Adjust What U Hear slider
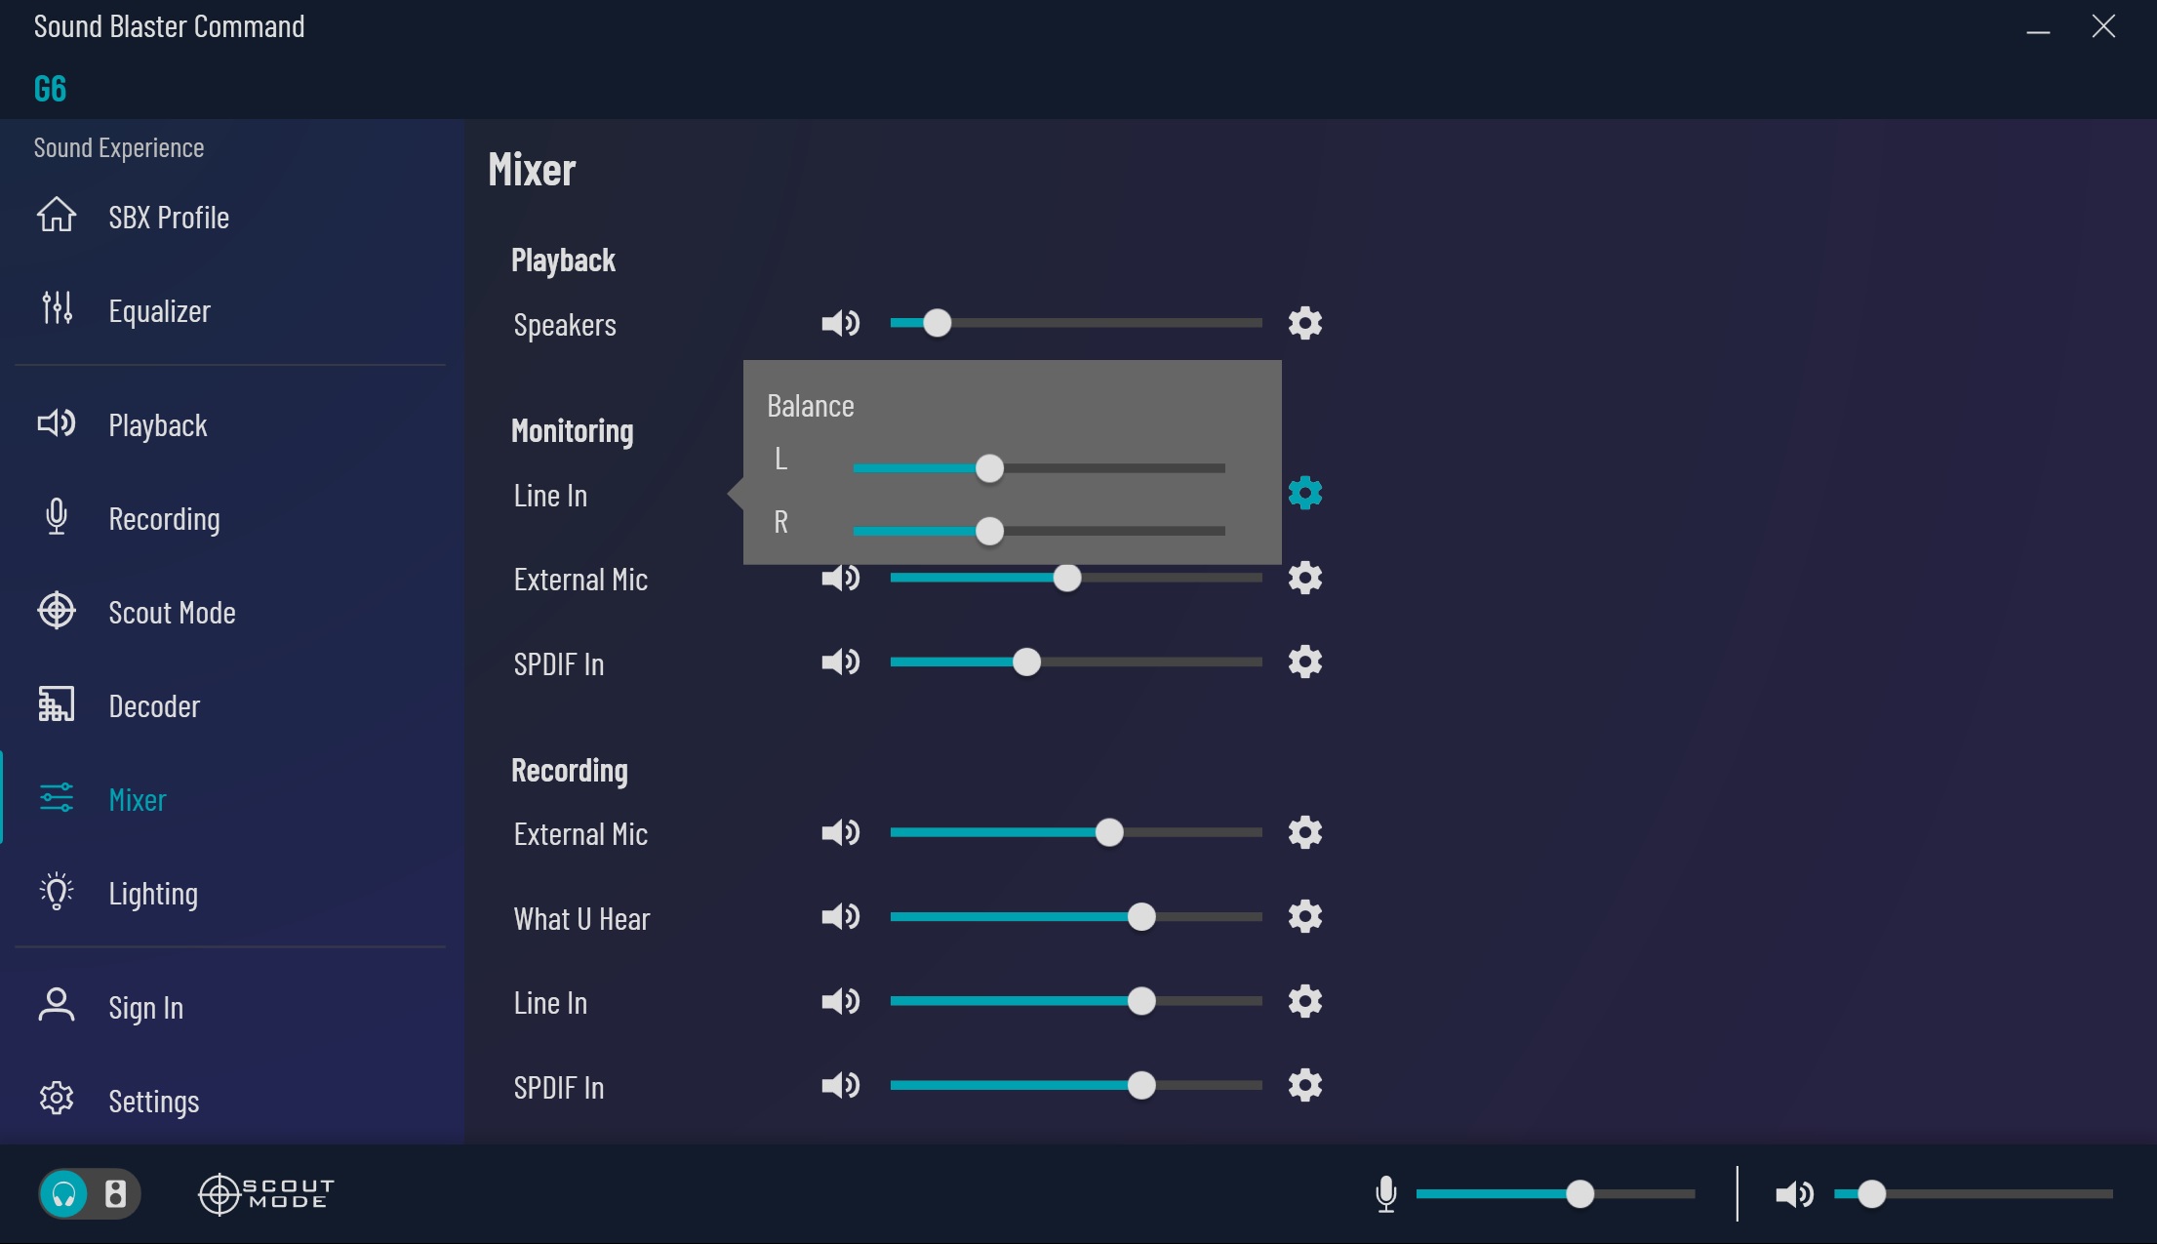This screenshot has height=1244, width=2157. pyautogui.click(x=1141, y=916)
